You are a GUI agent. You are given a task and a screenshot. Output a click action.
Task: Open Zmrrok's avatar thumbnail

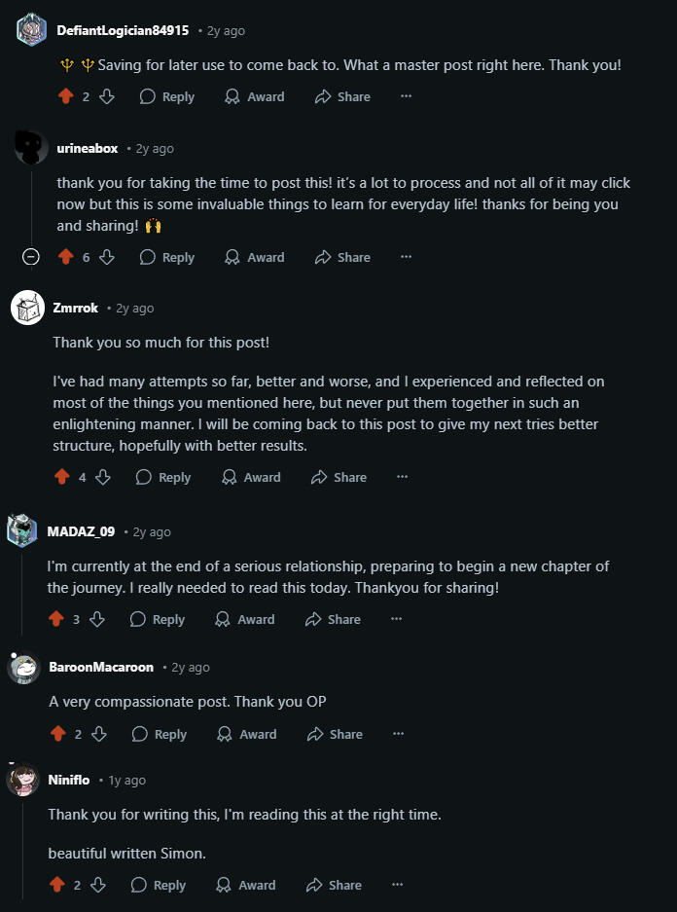(x=27, y=309)
